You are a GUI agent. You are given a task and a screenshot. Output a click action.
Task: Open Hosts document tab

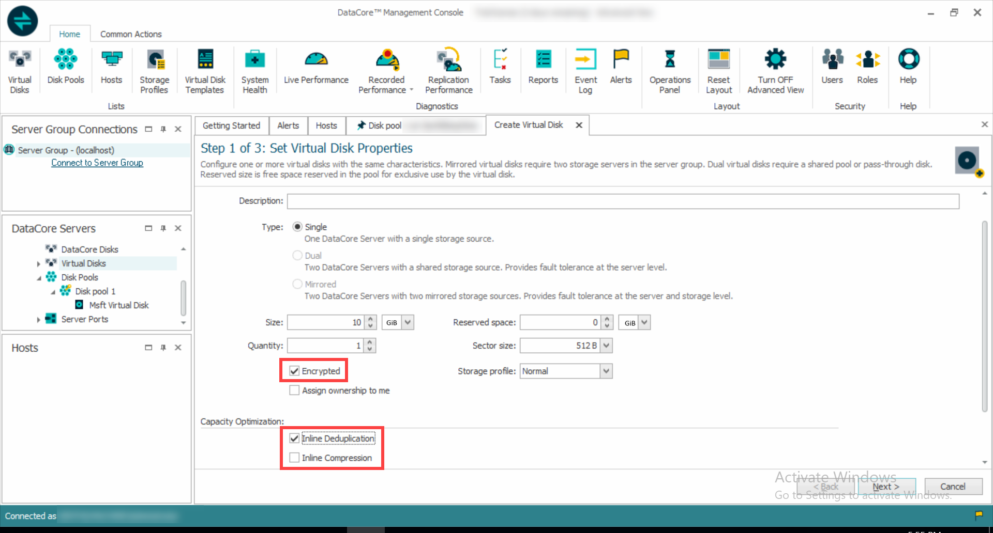click(326, 126)
